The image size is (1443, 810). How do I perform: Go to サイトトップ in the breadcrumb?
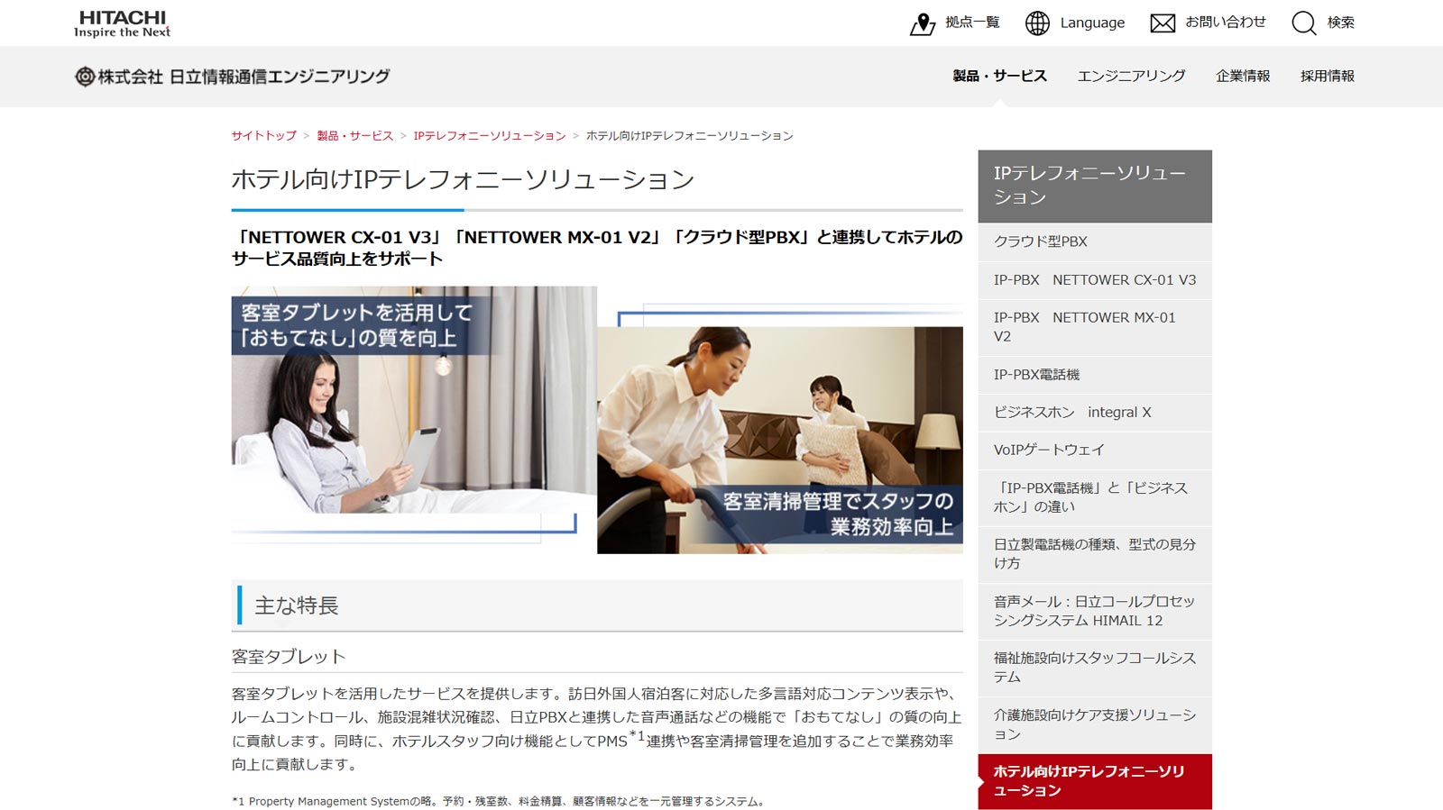(263, 135)
